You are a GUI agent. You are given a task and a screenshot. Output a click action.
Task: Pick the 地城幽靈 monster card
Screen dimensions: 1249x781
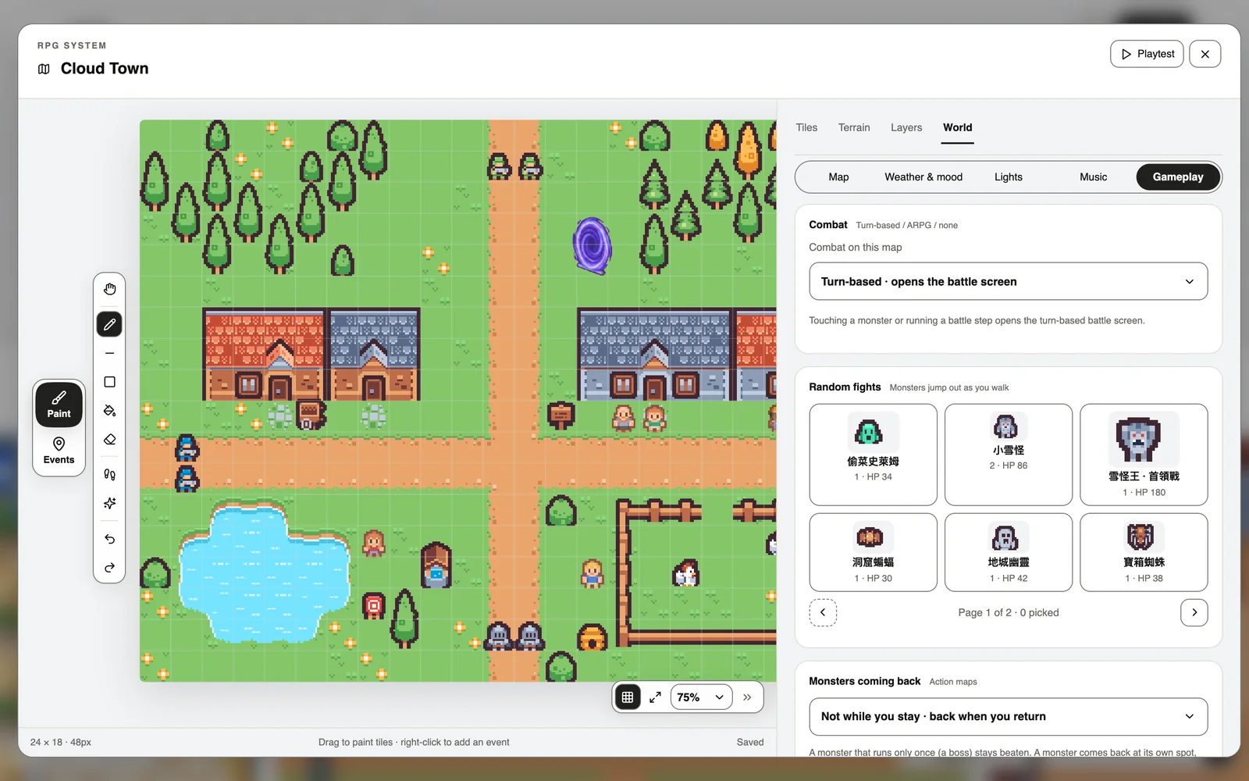tap(1009, 552)
